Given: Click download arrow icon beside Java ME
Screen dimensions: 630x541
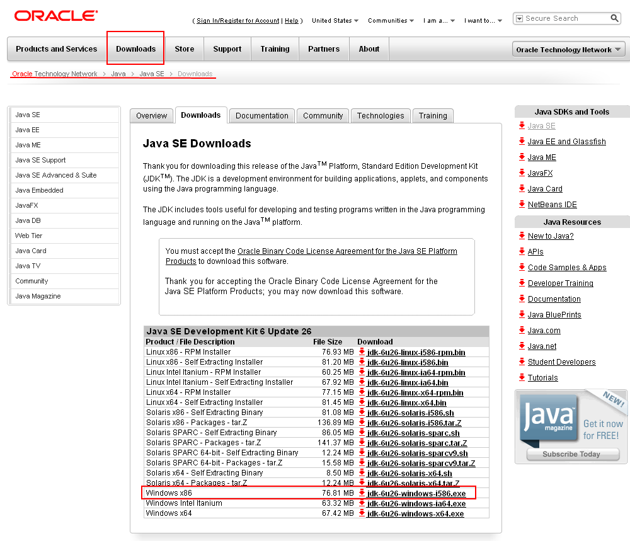Looking at the screenshot, I should [x=522, y=157].
